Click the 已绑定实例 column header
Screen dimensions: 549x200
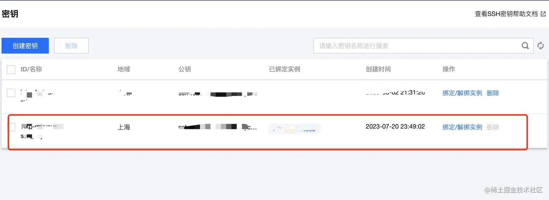(x=285, y=69)
